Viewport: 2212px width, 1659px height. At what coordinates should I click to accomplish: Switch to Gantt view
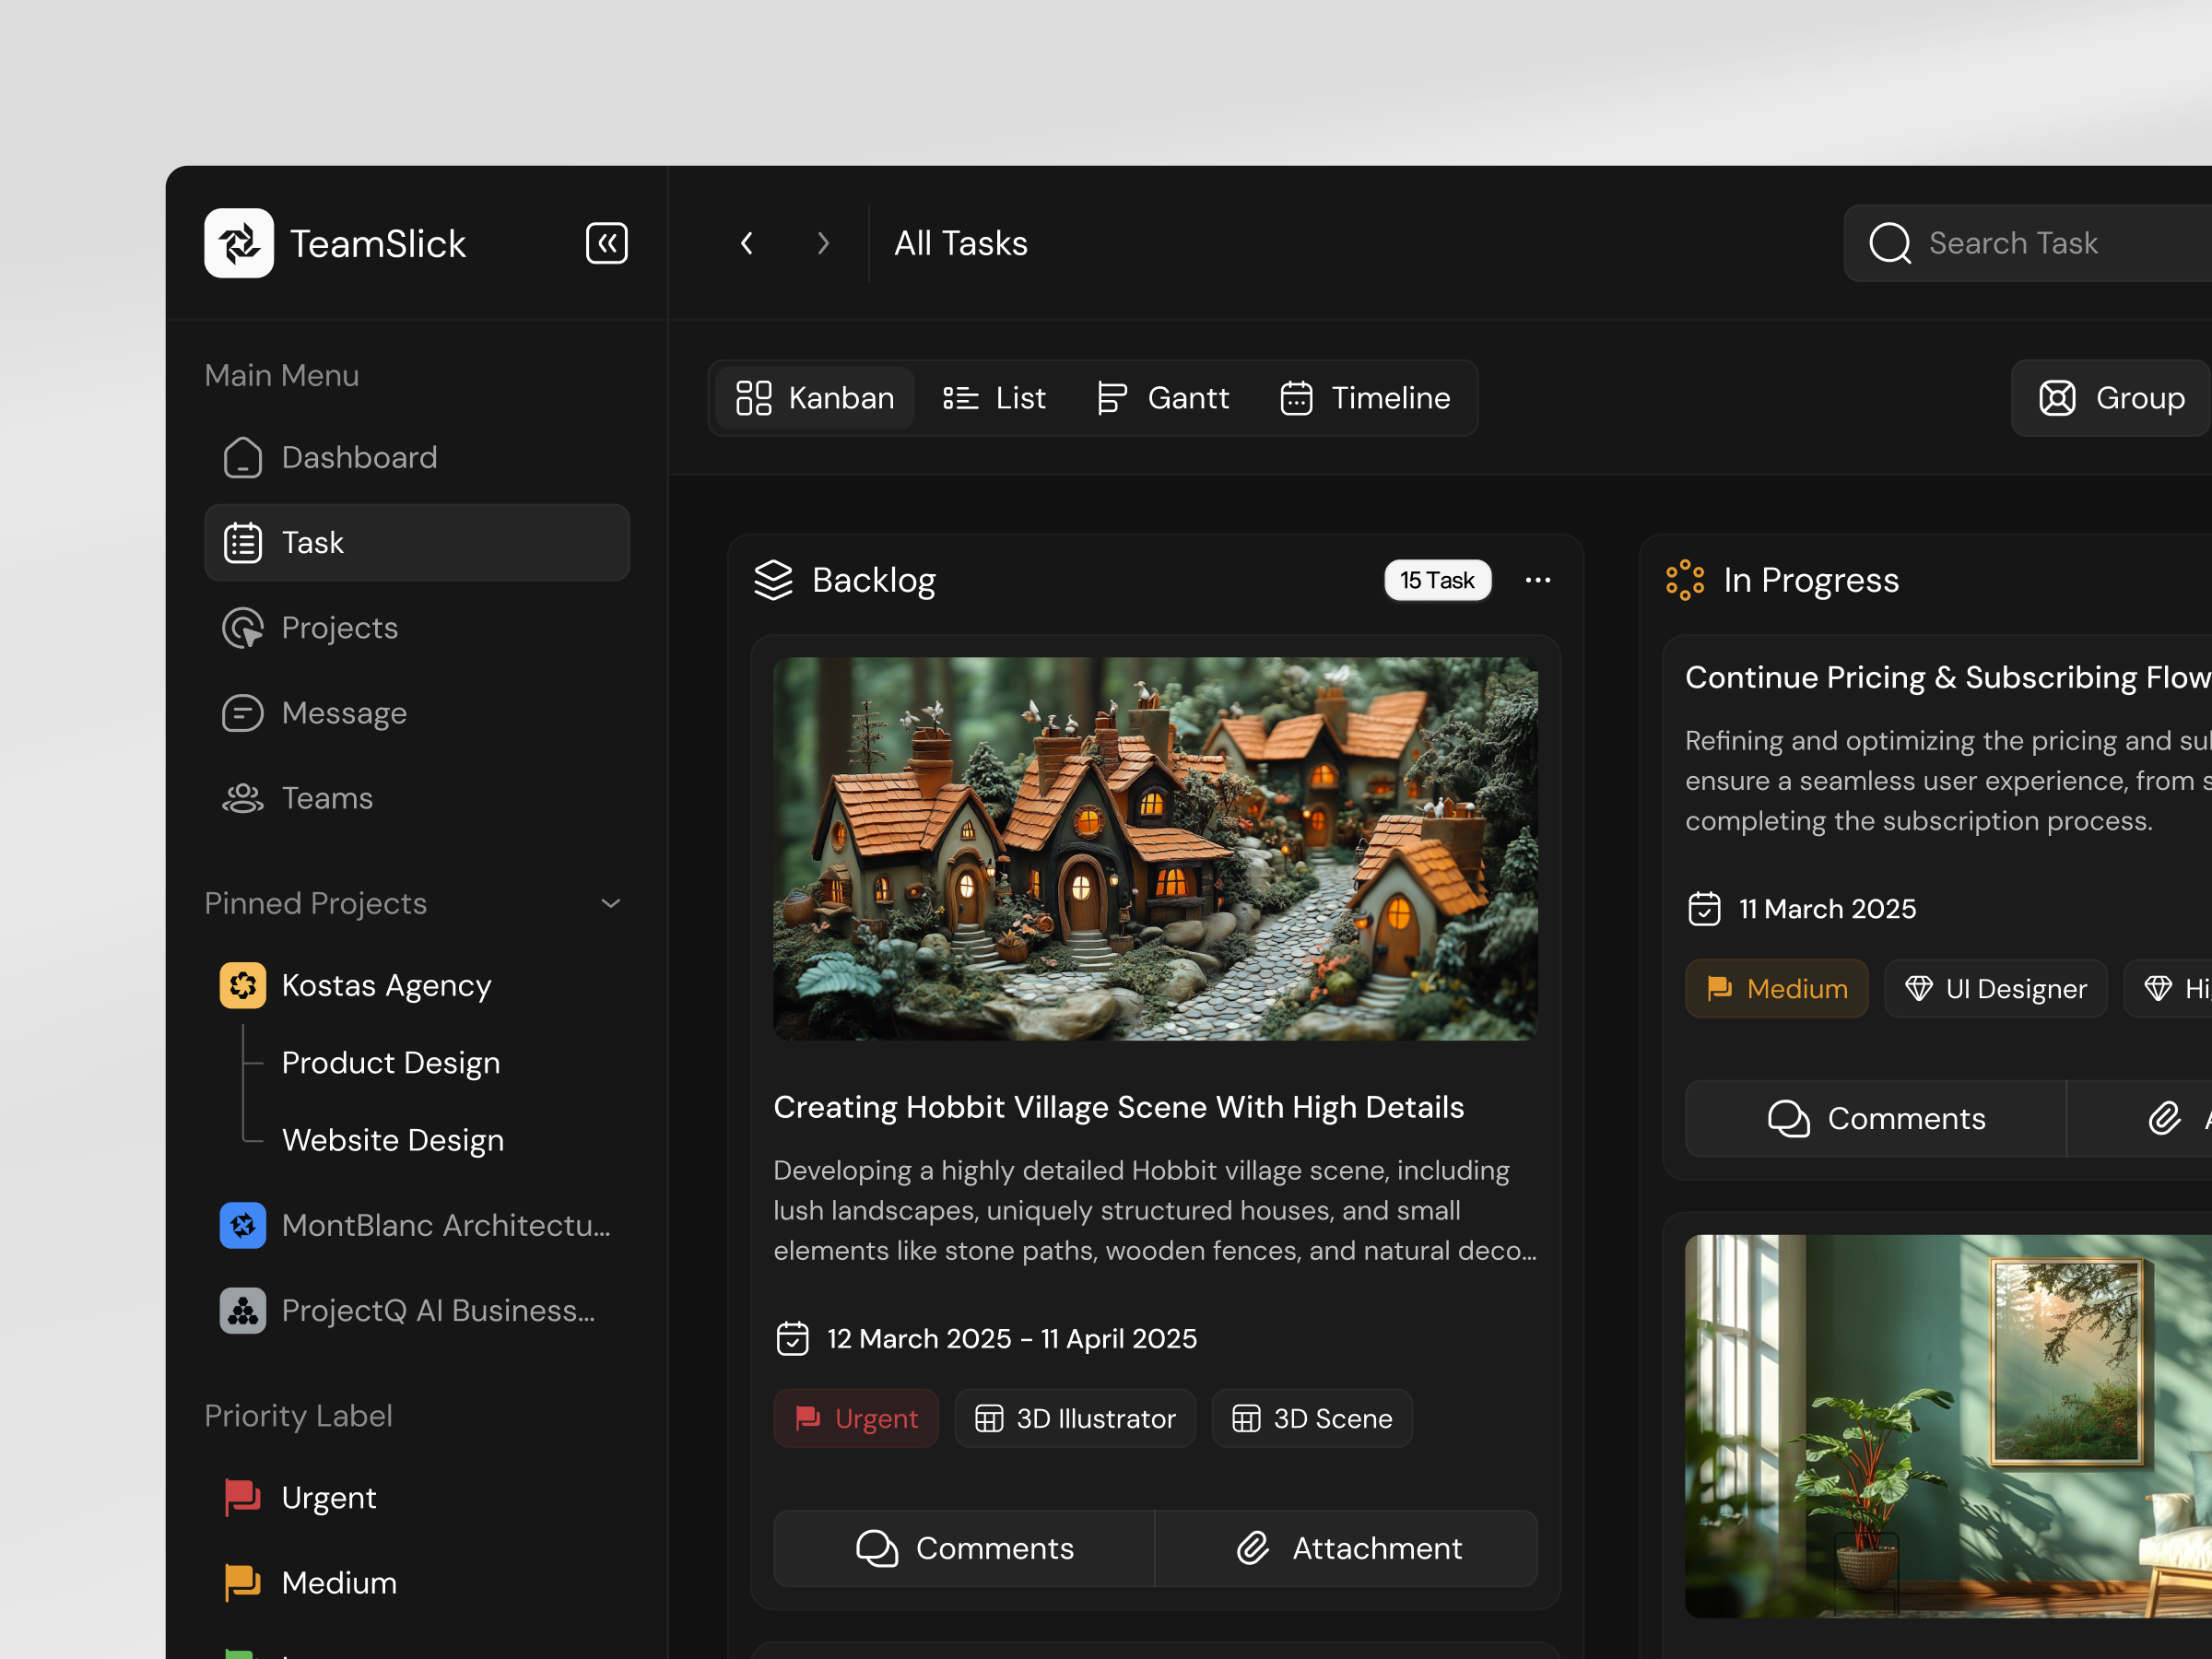click(1163, 398)
